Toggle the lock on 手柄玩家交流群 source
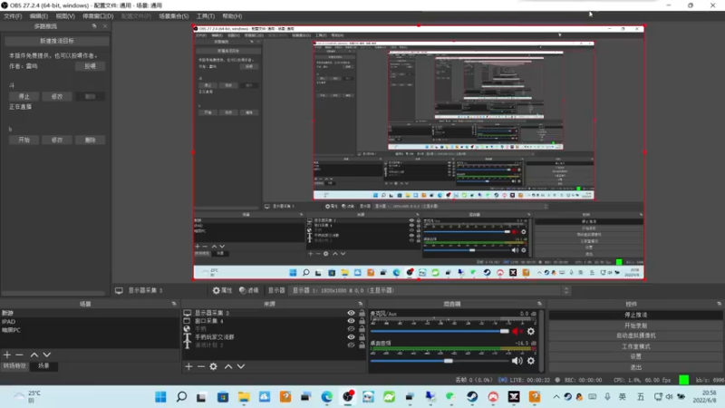Viewport: 725px width, 408px height. [x=362, y=337]
